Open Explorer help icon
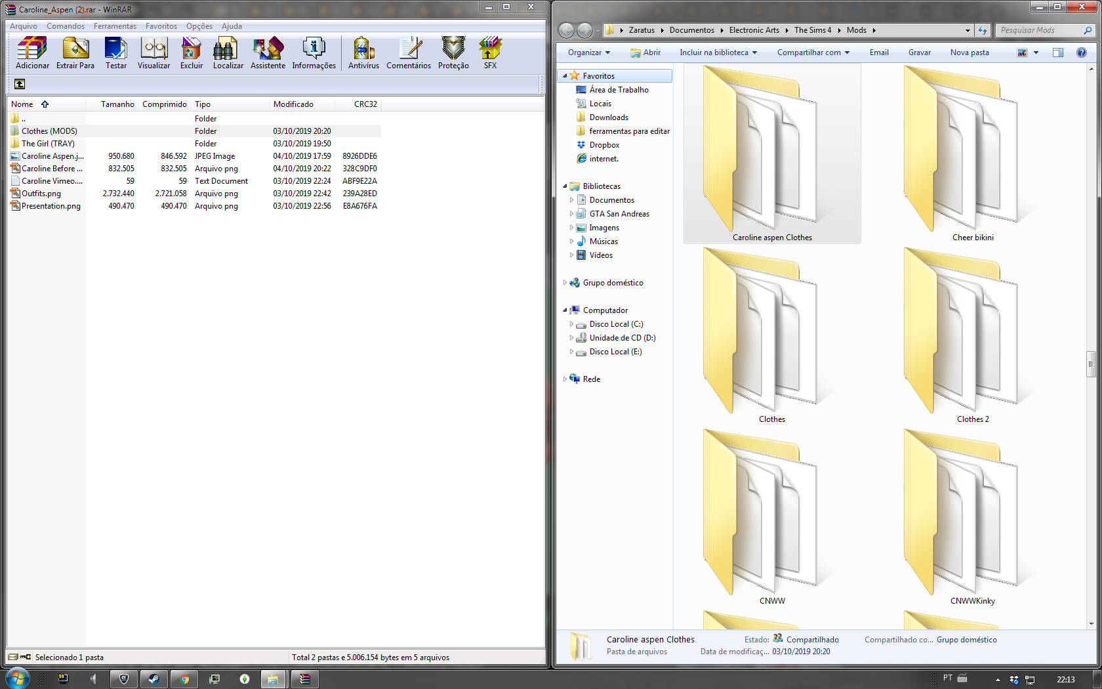The width and height of the screenshot is (1102, 689). point(1082,52)
